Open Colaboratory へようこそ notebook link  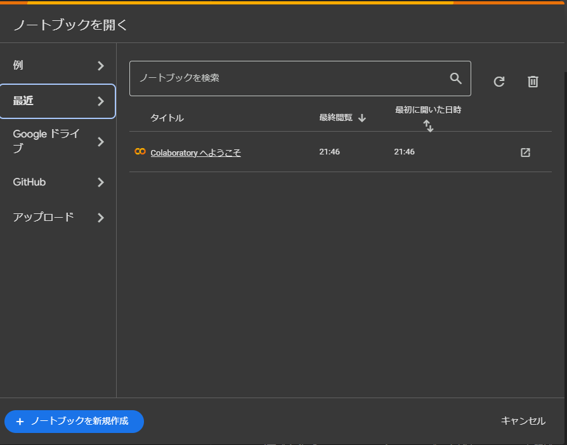click(195, 153)
